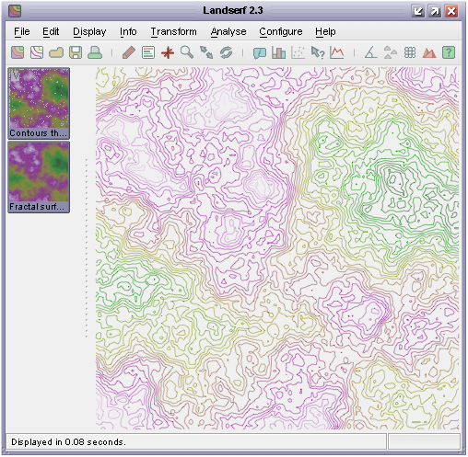Click the open file folder icon
The width and height of the screenshot is (468, 457).
click(x=56, y=52)
